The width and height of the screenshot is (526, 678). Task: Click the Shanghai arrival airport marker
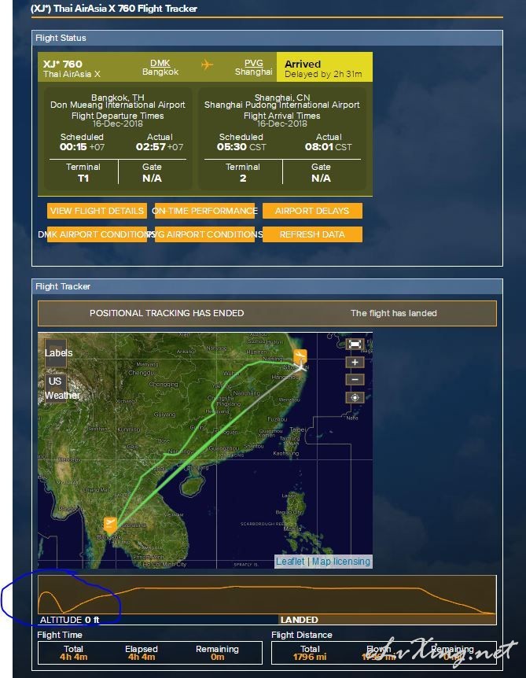300,356
